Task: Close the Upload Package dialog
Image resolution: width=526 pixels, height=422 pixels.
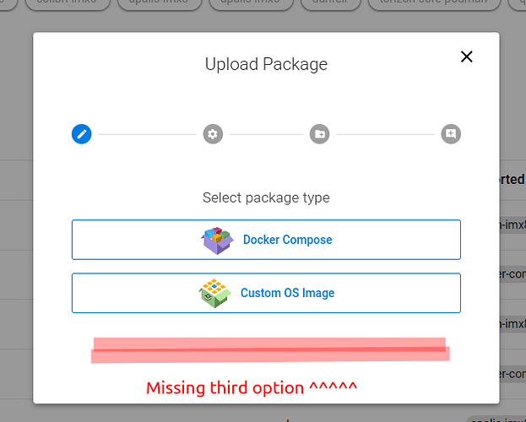Action: pyautogui.click(x=467, y=57)
